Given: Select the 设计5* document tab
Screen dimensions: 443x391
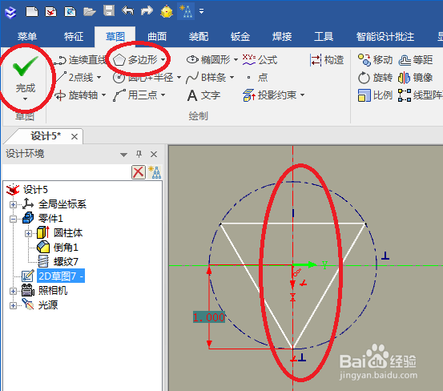Looking at the screenshot, I should [x=46, y=136].
